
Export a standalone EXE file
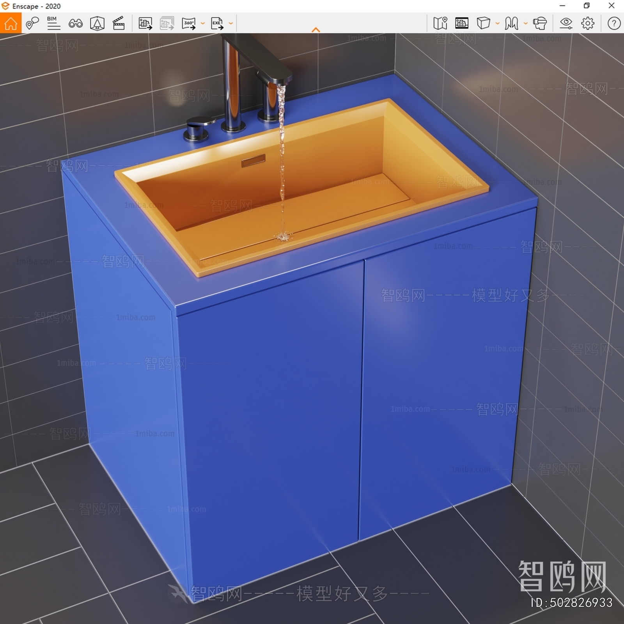217,23
